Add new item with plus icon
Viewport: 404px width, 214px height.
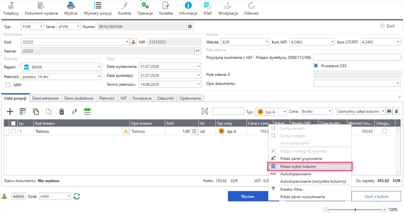[x=10, y=111]
